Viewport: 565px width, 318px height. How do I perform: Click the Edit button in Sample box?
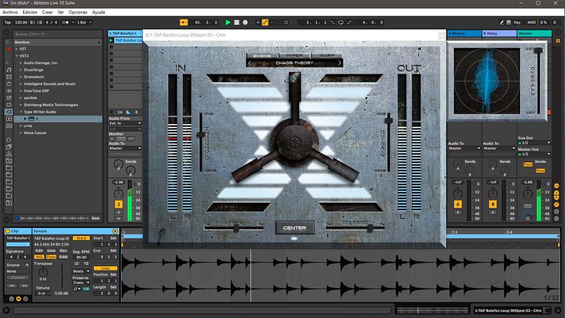click(x=39, y=251)
